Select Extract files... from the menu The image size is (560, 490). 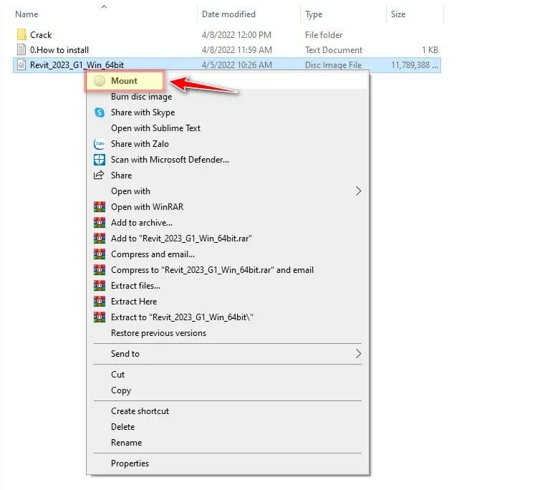[x=135, y=286]
